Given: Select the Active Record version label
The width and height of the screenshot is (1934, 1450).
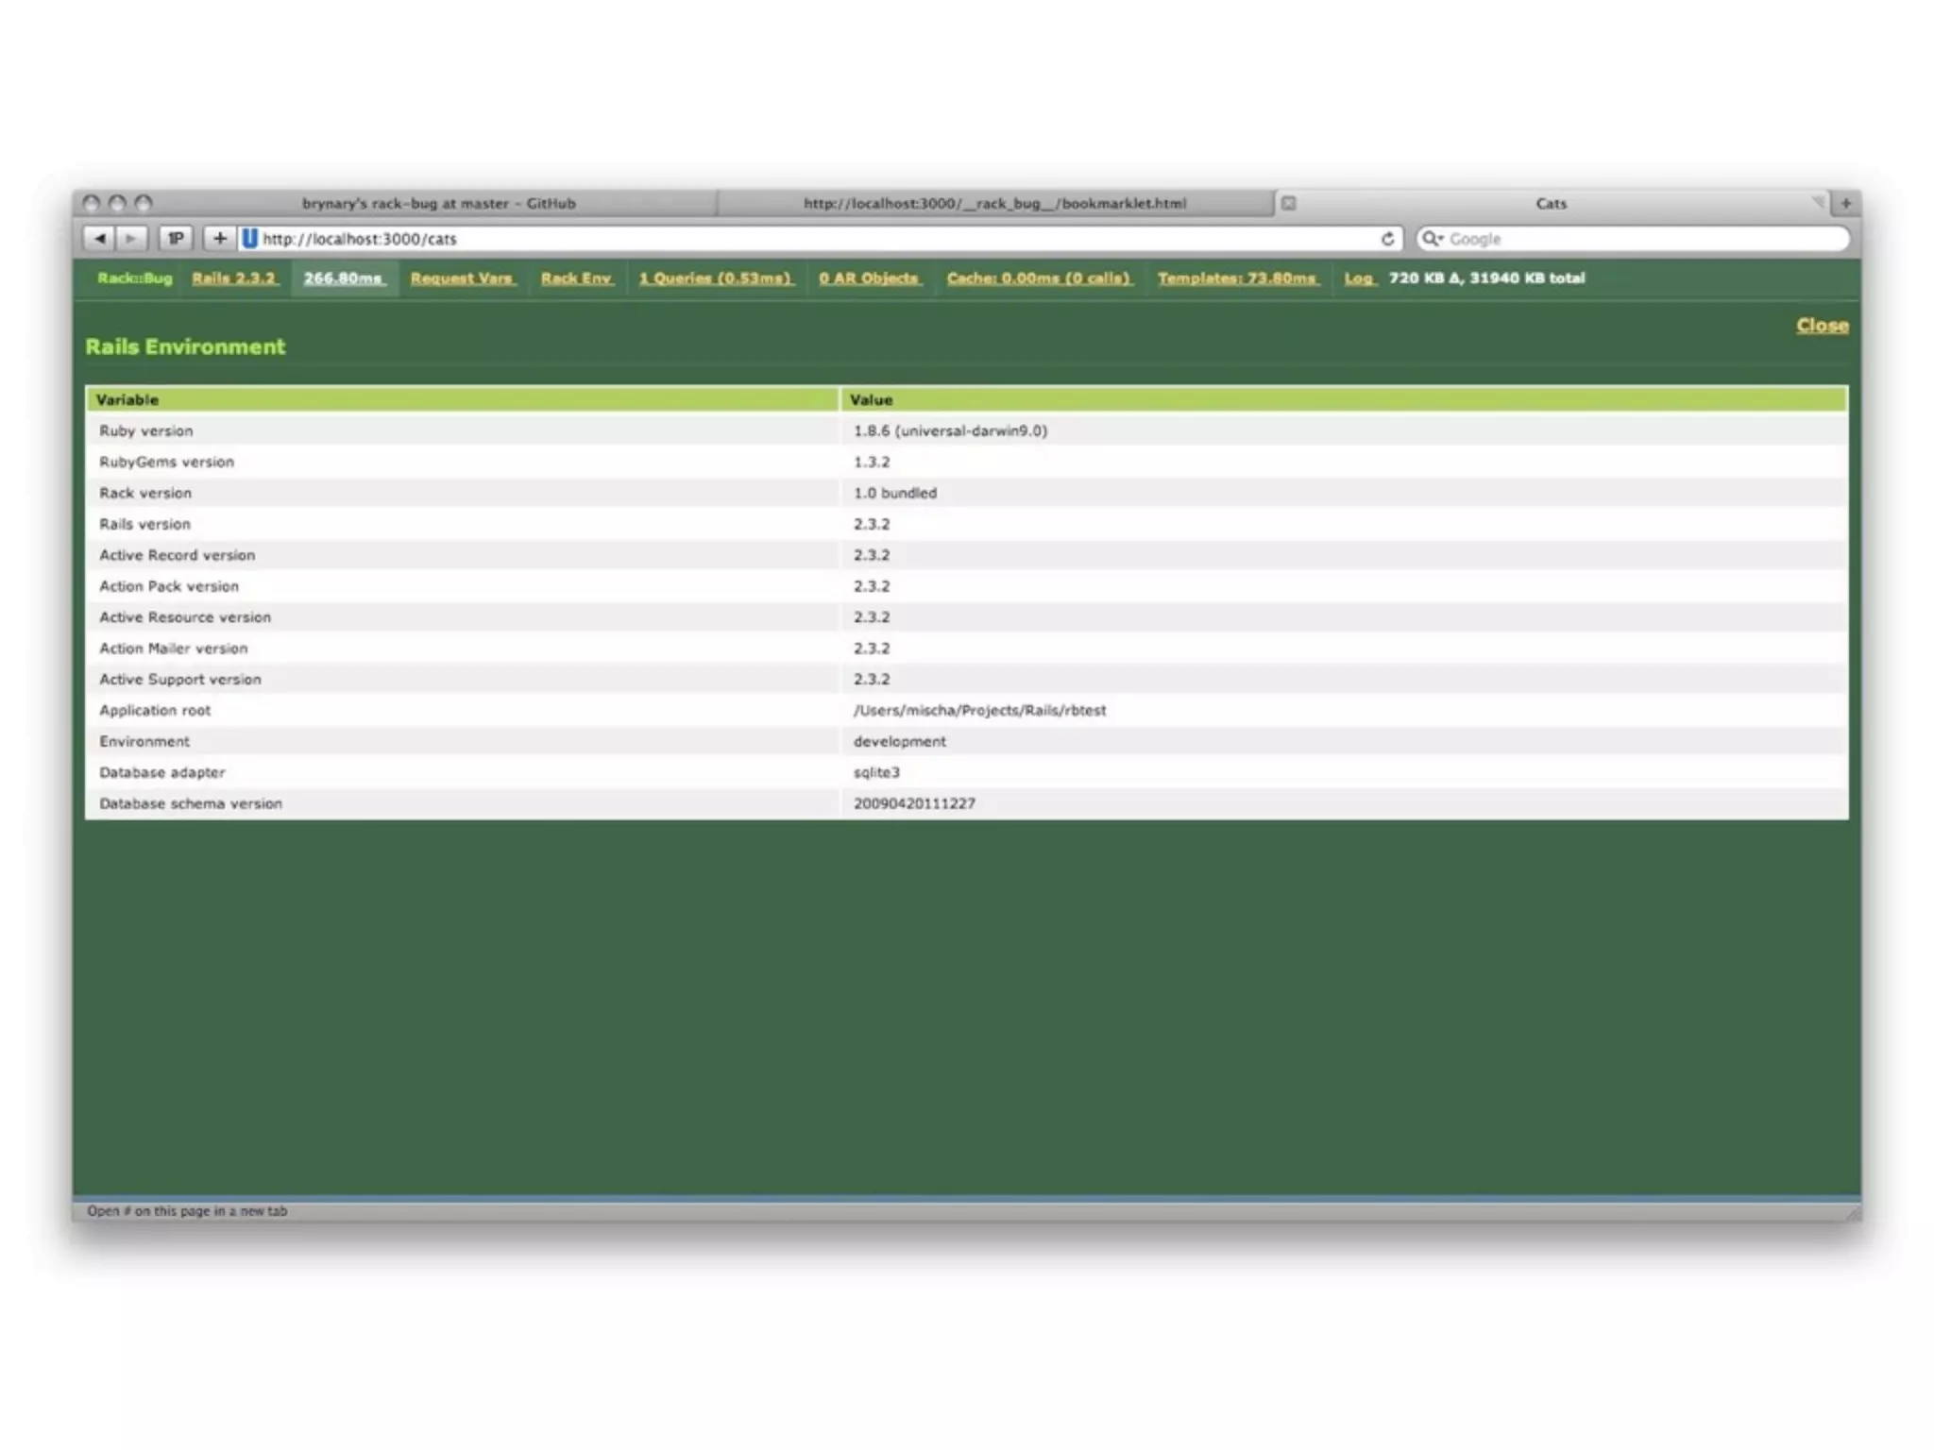Looking at the screenshot, I should click(177, 555).
